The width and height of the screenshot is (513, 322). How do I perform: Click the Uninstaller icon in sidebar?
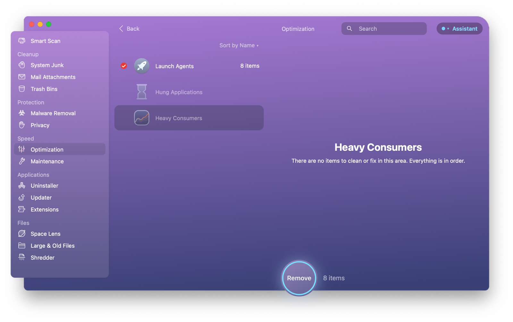[x=22, y=185]
